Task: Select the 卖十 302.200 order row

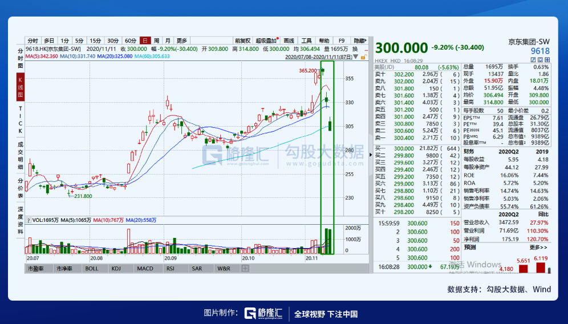Action: (416, 74)
